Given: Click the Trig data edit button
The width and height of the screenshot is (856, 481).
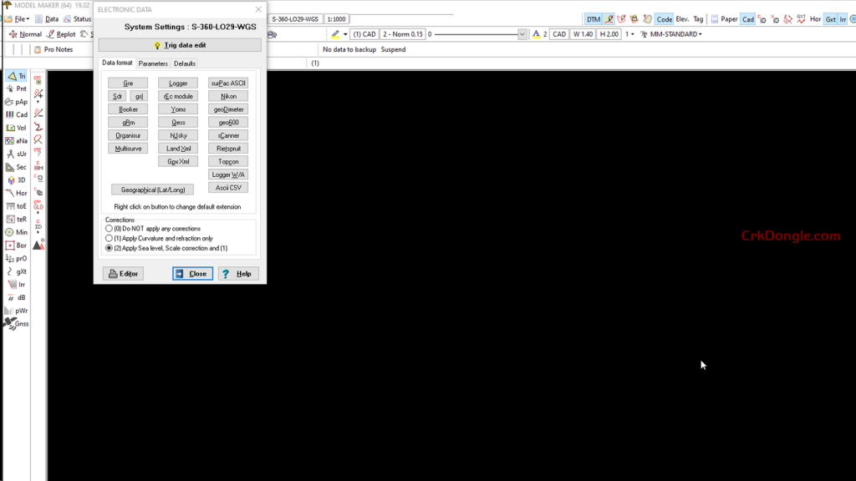Looking at the screenshot, I should [x=180, y=45].
